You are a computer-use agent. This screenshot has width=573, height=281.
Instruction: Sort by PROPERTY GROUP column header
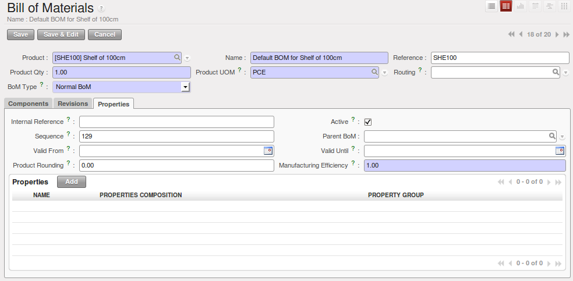(x=396, y=195)
